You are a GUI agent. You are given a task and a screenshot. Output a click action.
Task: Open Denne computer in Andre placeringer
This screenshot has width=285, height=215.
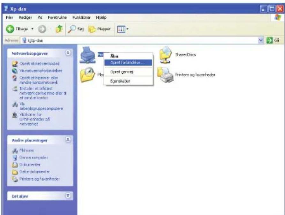[x=34, y=157]
